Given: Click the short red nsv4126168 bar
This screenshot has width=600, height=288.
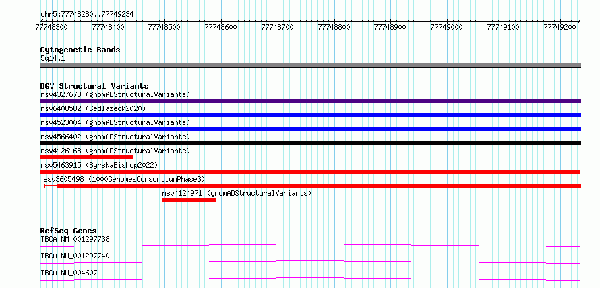Looking at the screenshot, I should [x=86, y=157].
